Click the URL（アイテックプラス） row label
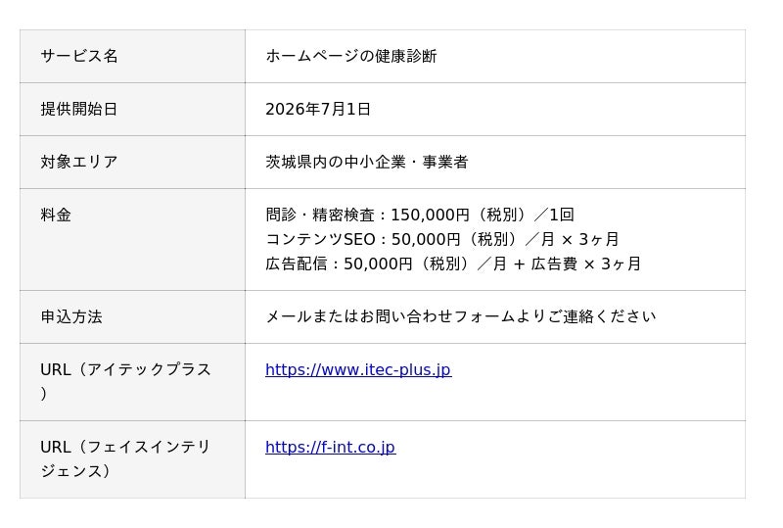This screenshot has width=783, height=528. 126,381
